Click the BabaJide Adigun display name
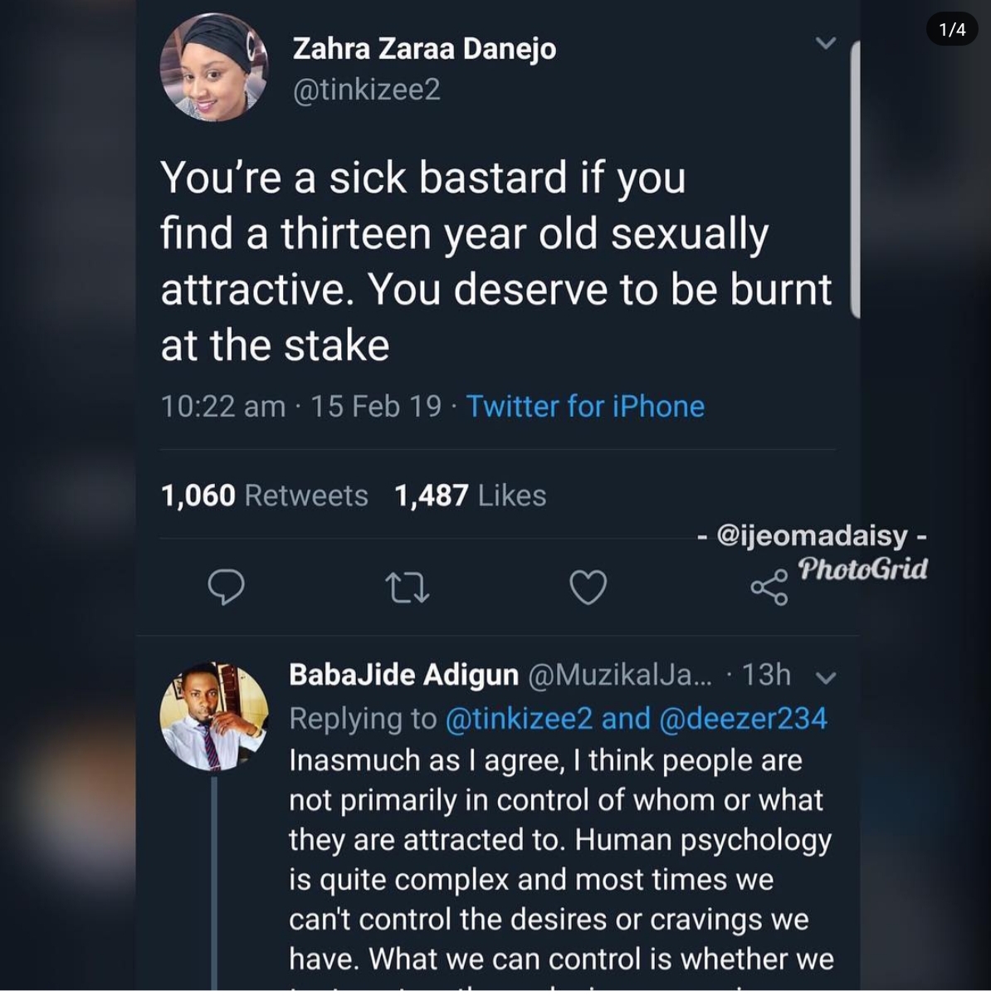 pos(403,675)
